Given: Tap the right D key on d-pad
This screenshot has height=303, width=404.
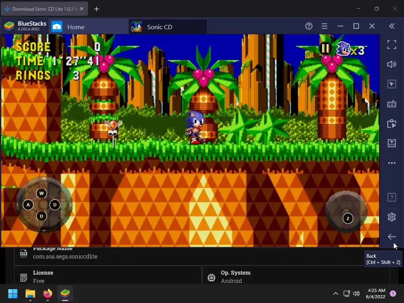Looking at the screenshot, I should pyautogui.click(x=54, y=205).
